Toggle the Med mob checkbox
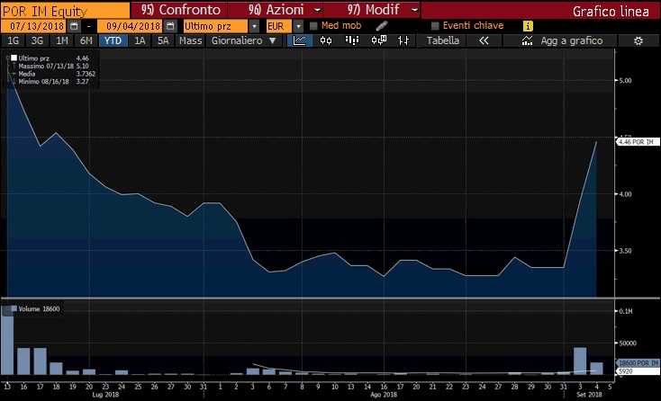The width and height of the screenshot is (661, 401). coord(313,26)
